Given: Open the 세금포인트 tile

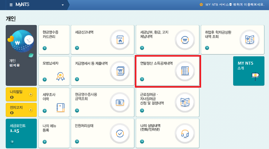Looking at the screenshot, I should [21, 133].
